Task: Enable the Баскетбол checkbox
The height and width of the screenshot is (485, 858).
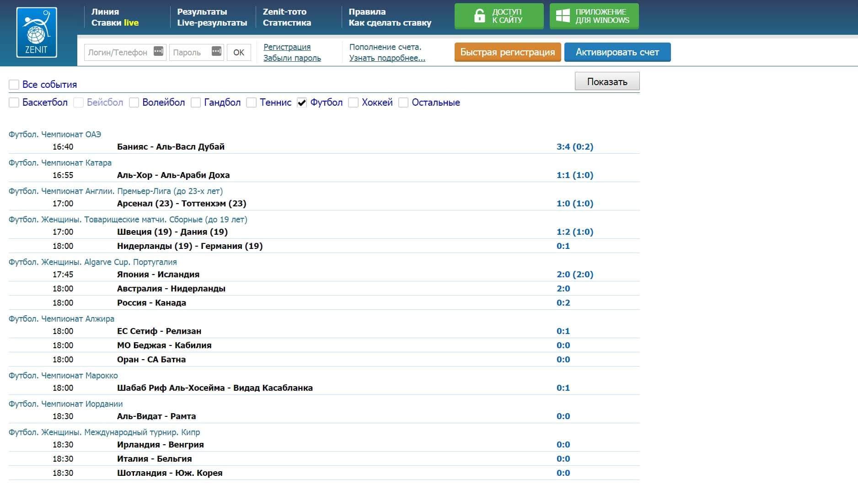Action: (x=14, y=102)
